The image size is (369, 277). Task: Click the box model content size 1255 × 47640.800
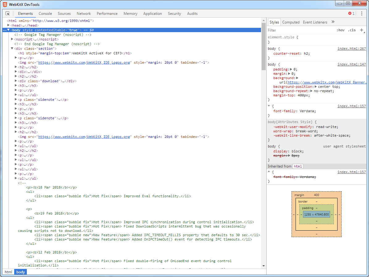click(317, 215)
